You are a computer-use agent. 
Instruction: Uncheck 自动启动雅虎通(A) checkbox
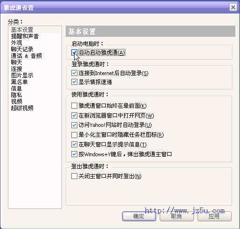[74, 53]
